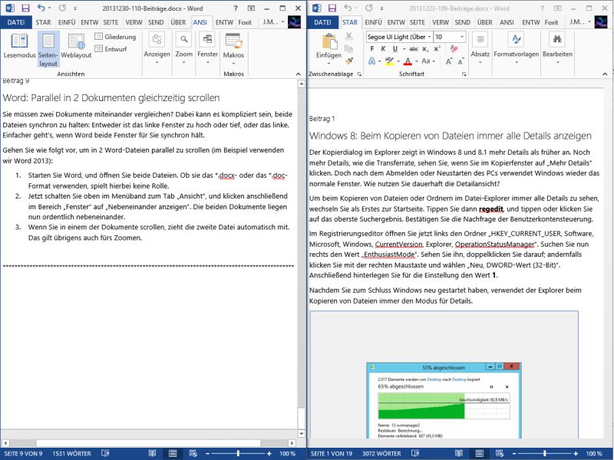This screenshot has width=614, height=460.
Task: Open Zwischenablage dialog launcher
Action: 359,74
